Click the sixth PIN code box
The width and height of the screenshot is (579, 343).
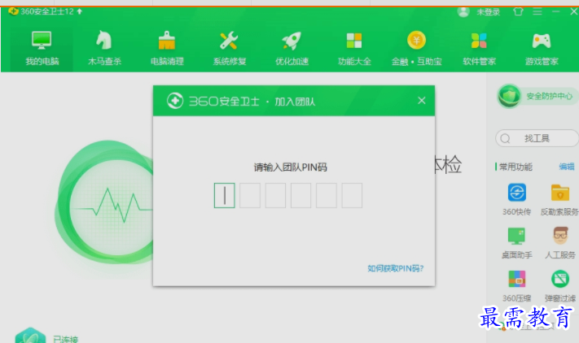(352, 195)
